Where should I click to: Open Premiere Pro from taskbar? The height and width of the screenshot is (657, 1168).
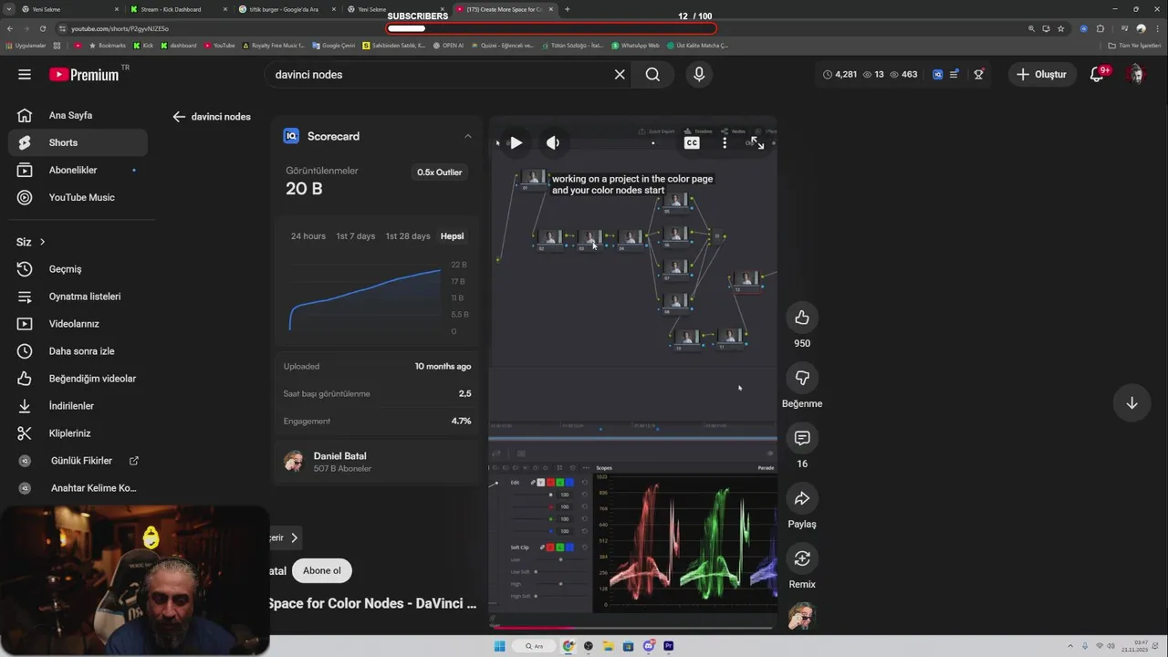pyautogui.click(x=669, y=646)
